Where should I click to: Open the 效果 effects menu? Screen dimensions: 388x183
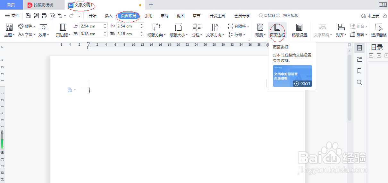click(43, 31)
